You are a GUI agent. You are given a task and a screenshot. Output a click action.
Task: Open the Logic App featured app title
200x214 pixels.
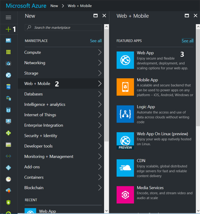(x=146, y=107)
